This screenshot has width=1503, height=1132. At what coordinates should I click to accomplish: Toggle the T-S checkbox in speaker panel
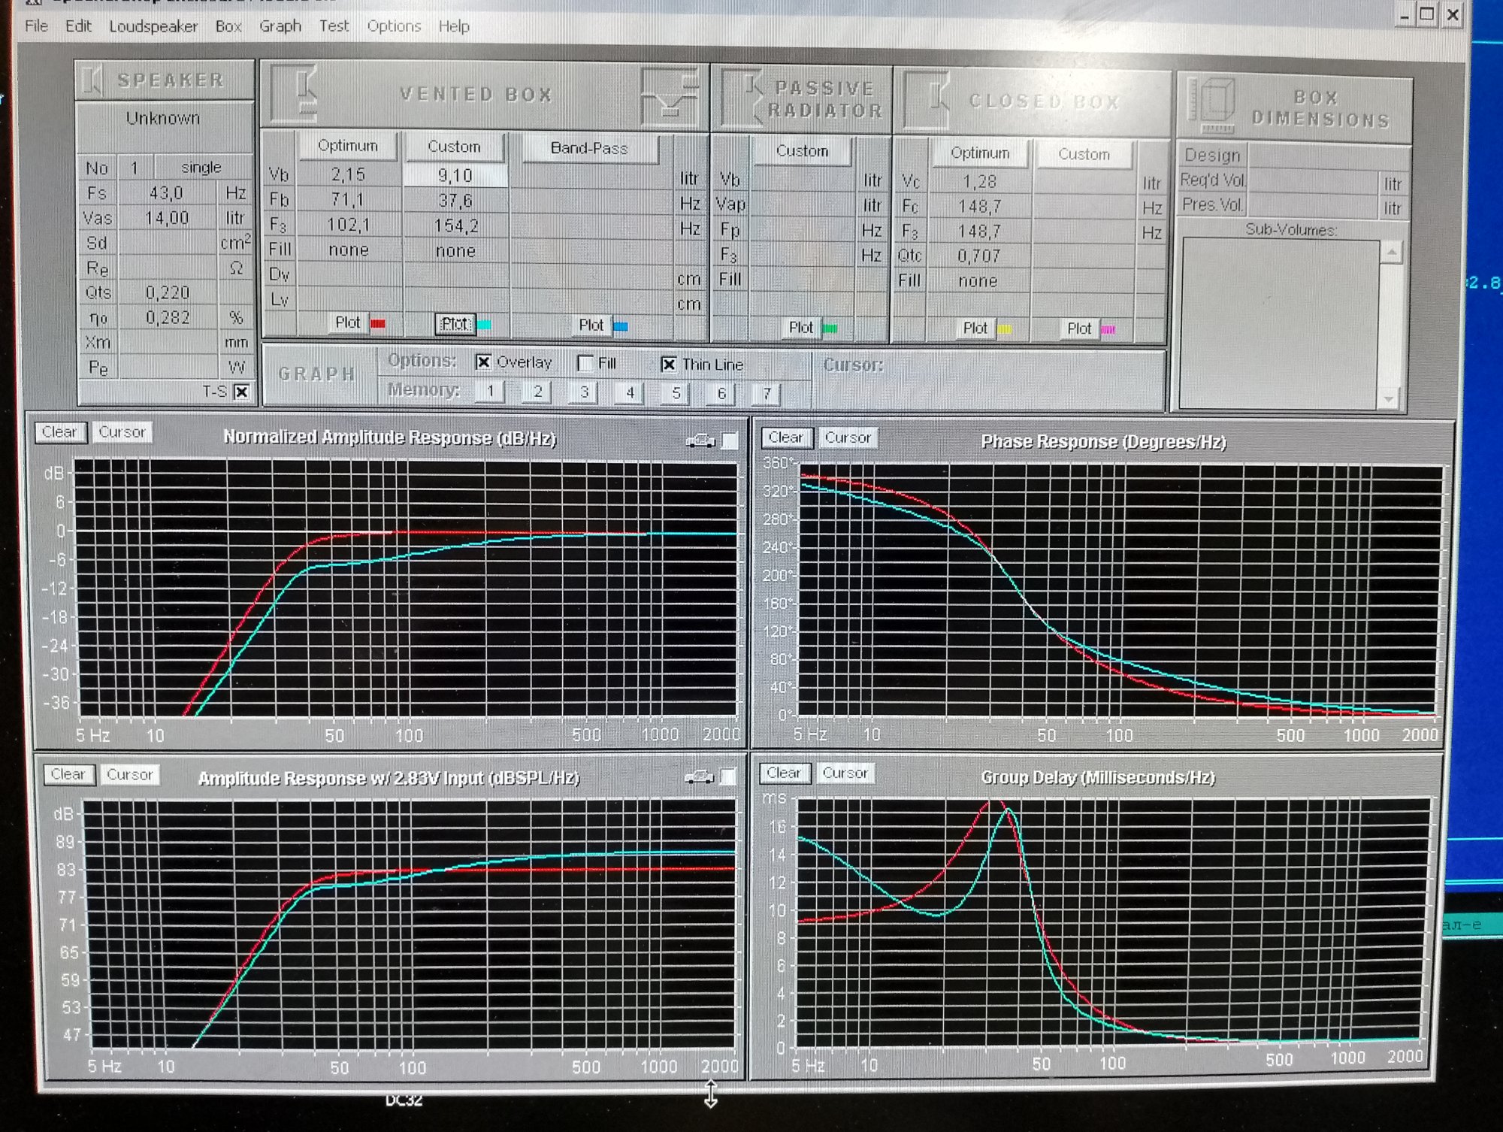[x=241, y=392]
